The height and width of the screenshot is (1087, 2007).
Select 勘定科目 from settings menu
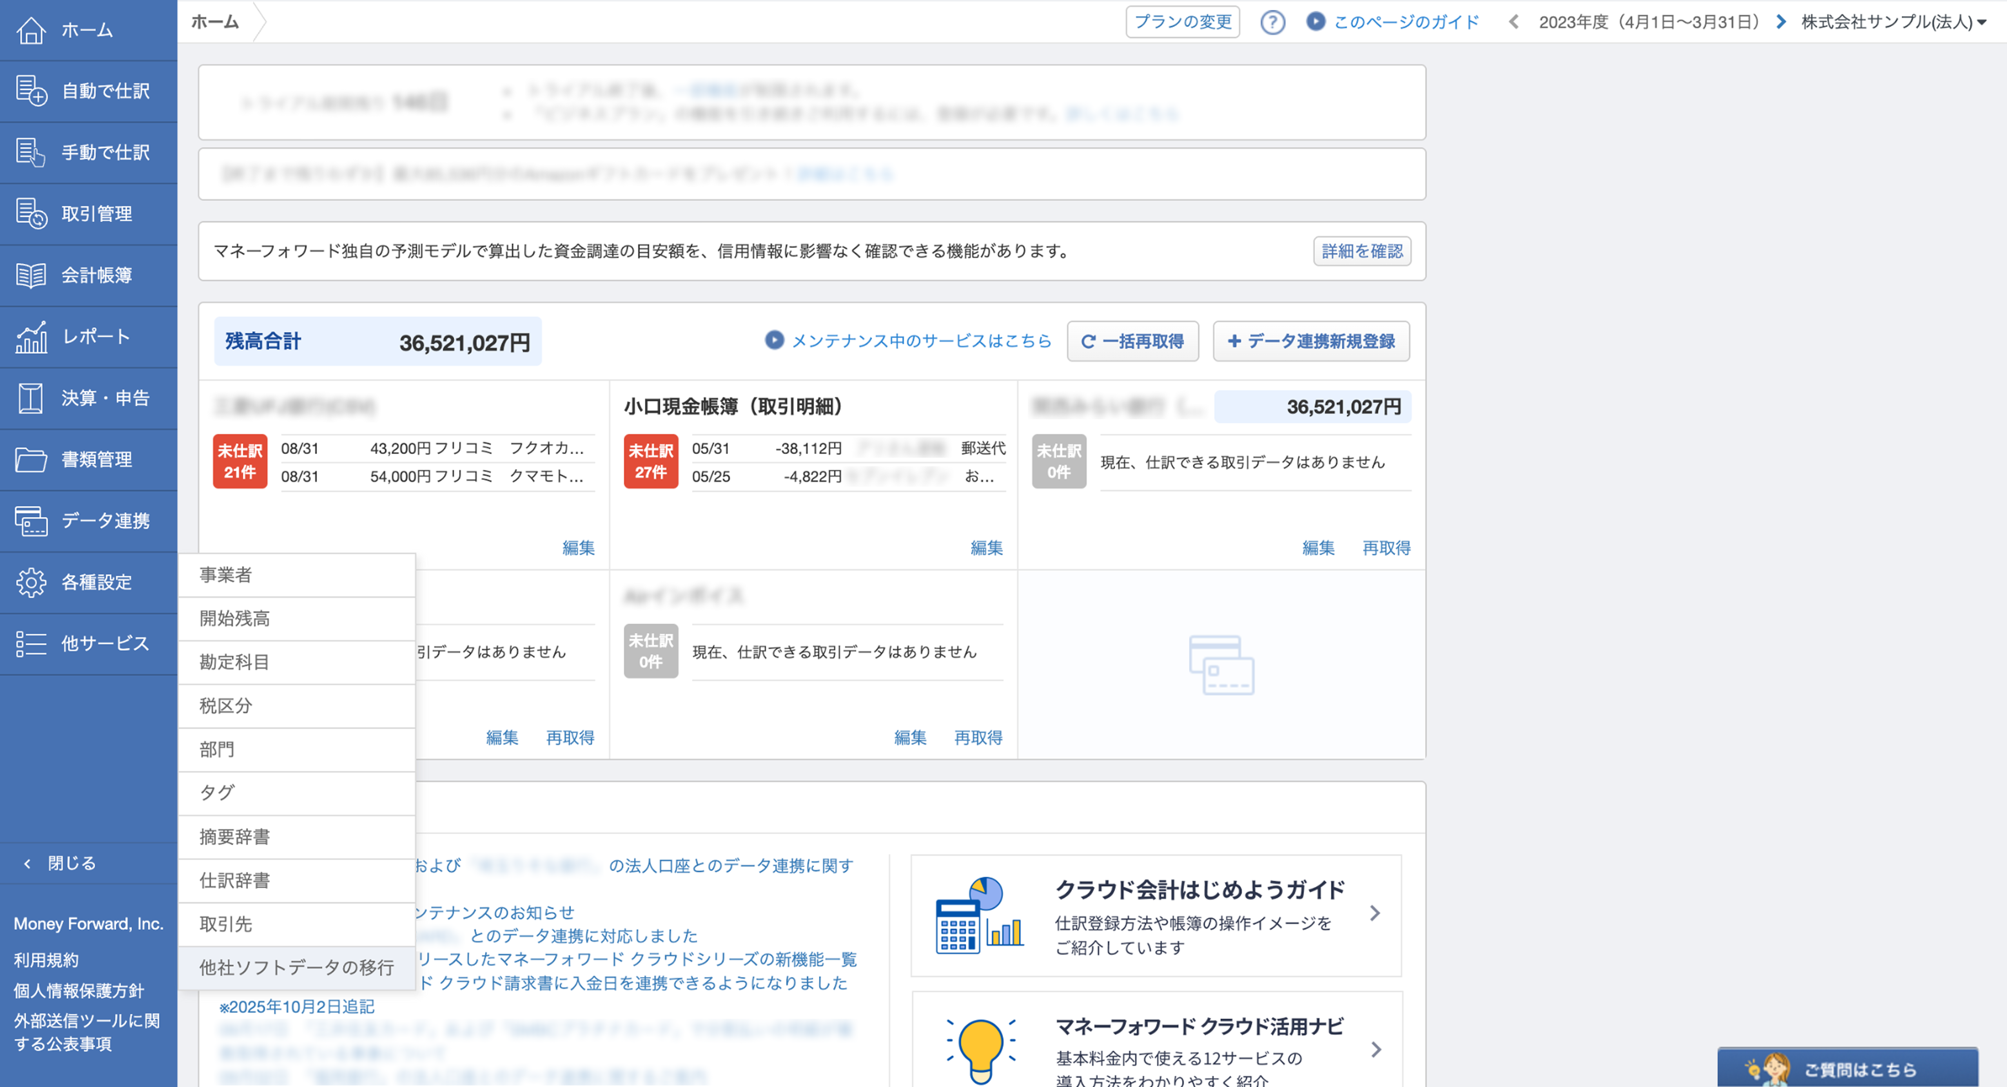click(x=234, y=662)
